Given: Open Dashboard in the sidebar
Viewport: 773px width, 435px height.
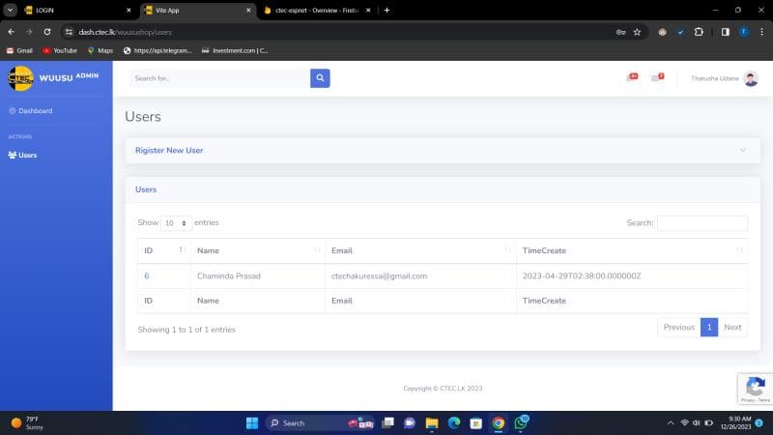Looking at the screenshot, I should 35,111.
